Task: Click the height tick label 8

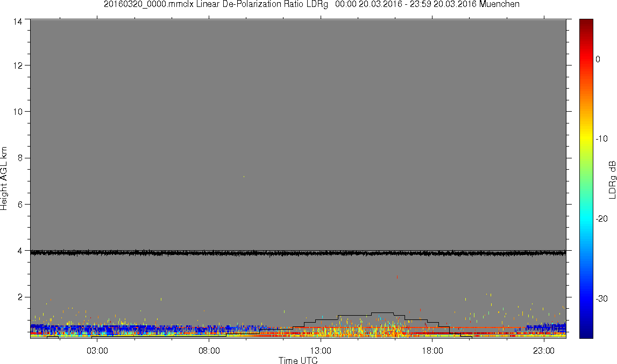Action: 20,158
